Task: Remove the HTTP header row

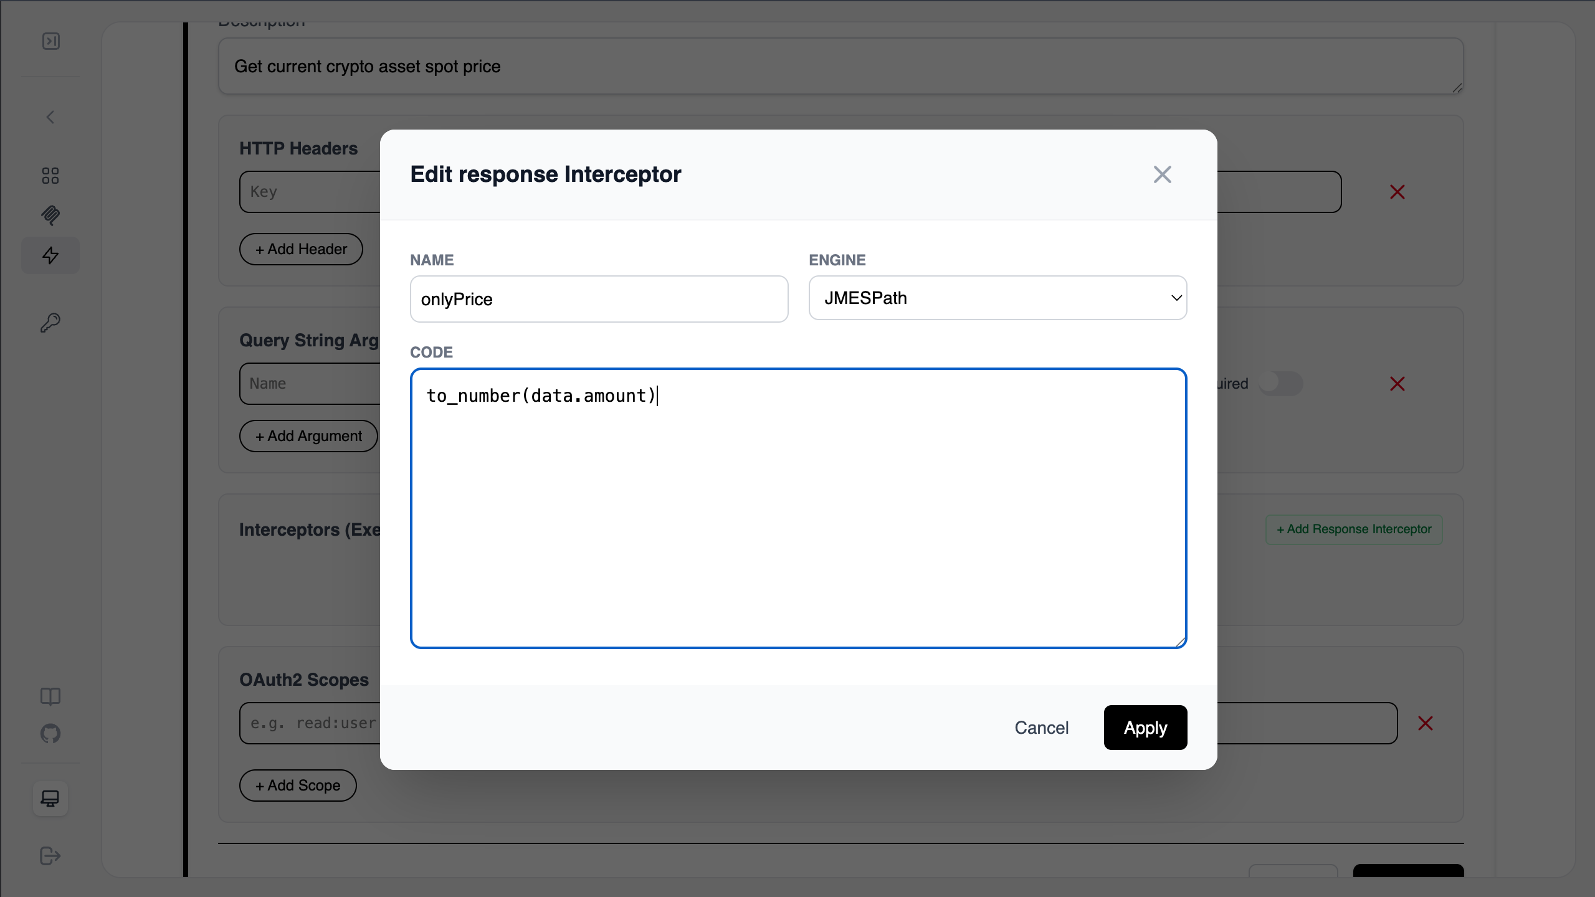Action: (x=1397, y=192)
